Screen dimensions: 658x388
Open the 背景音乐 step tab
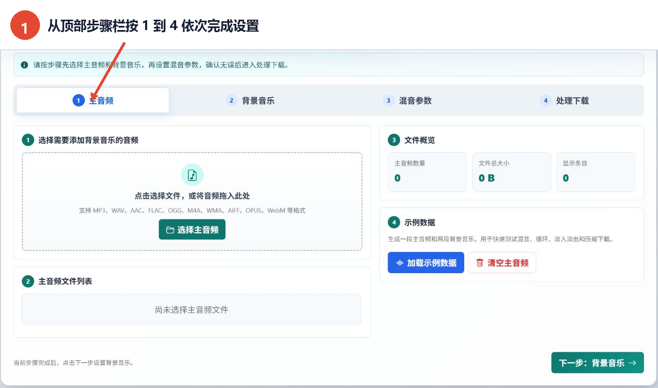[x=250, y=100]
